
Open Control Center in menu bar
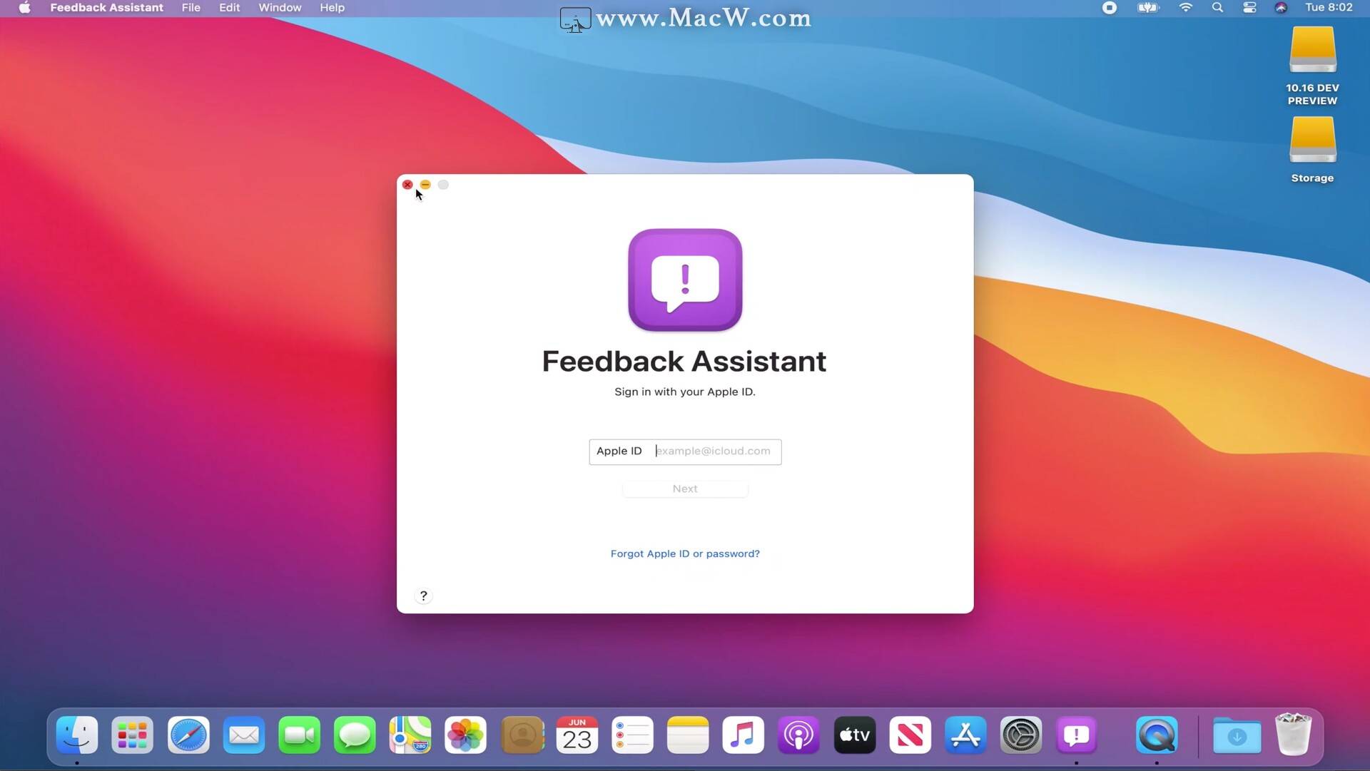pos(1249,8)
